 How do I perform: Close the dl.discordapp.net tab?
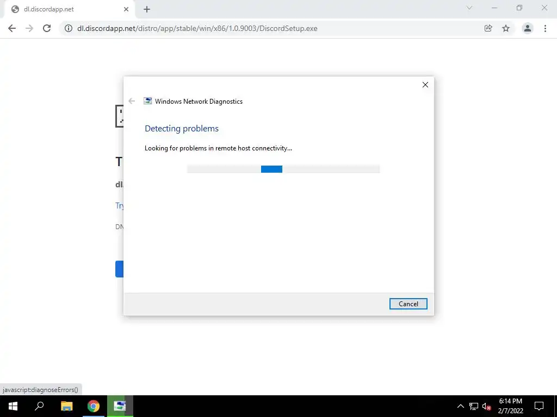[126, 10]
